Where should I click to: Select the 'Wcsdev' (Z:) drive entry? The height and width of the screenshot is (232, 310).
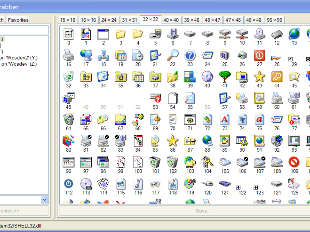click(18, 64)
